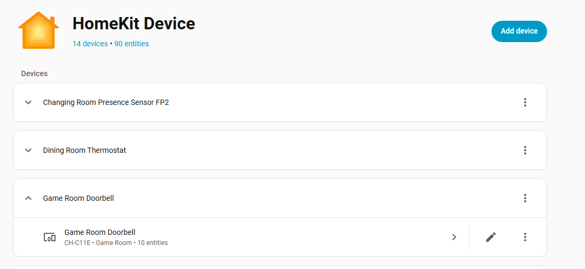Click the Game Room Doorbell device icon
Viewport: 585px width, 269px height.
[50, 237]
